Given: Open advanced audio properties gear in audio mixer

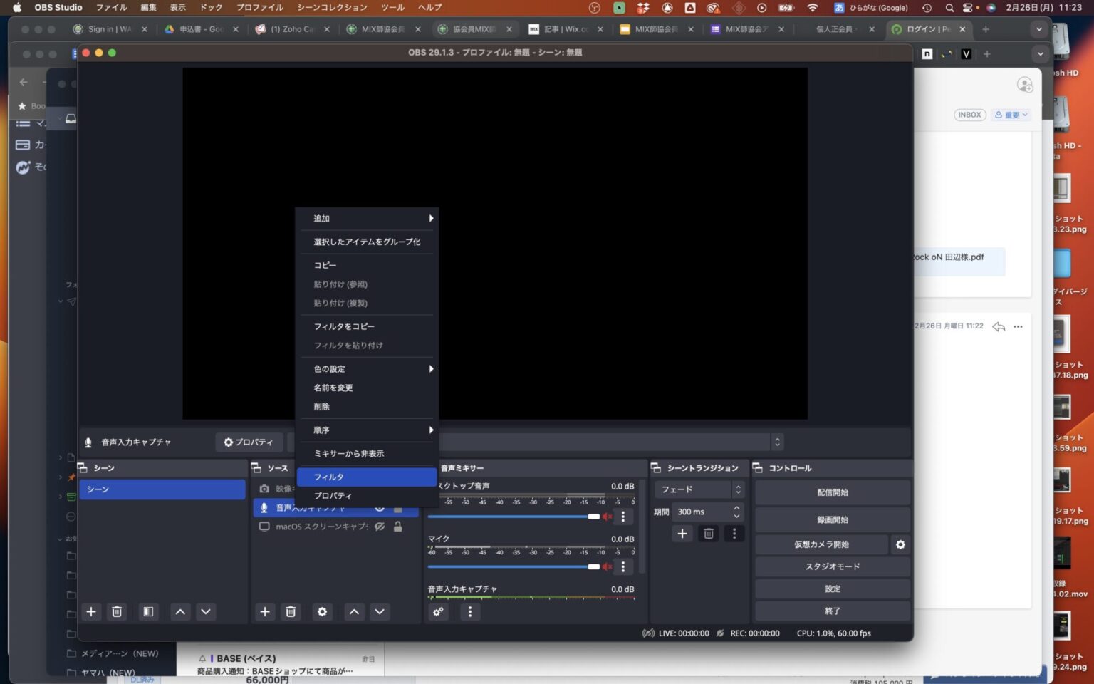Looking at the screenshot, I should pyautogui.click(x=437, y=611).
